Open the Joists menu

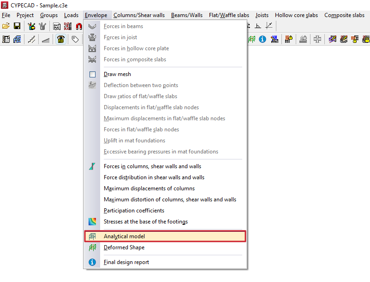point(262,15)
